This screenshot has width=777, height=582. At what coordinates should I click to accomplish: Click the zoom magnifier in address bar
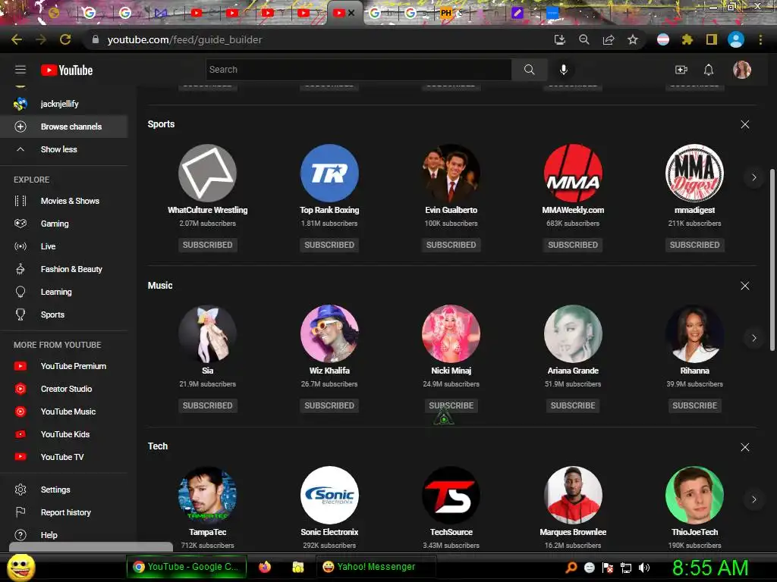[584, 39]
